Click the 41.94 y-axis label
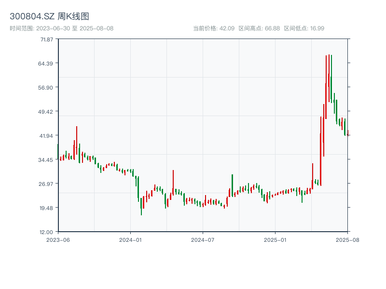This screenshot has width=386, height=289. (46, 136)
